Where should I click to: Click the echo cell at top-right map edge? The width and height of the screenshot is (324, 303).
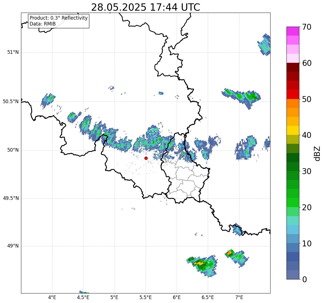tap(264, 45)
